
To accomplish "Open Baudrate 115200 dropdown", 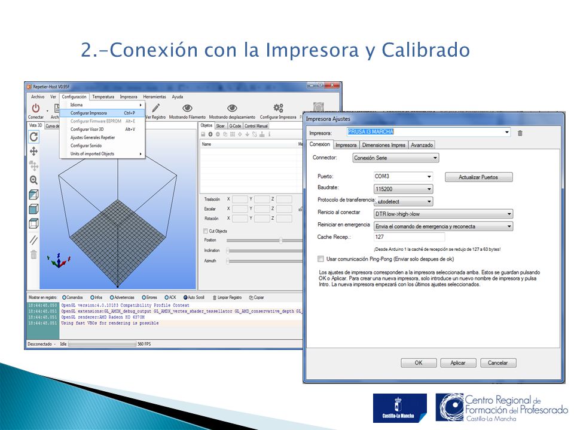I will (403, 189).
